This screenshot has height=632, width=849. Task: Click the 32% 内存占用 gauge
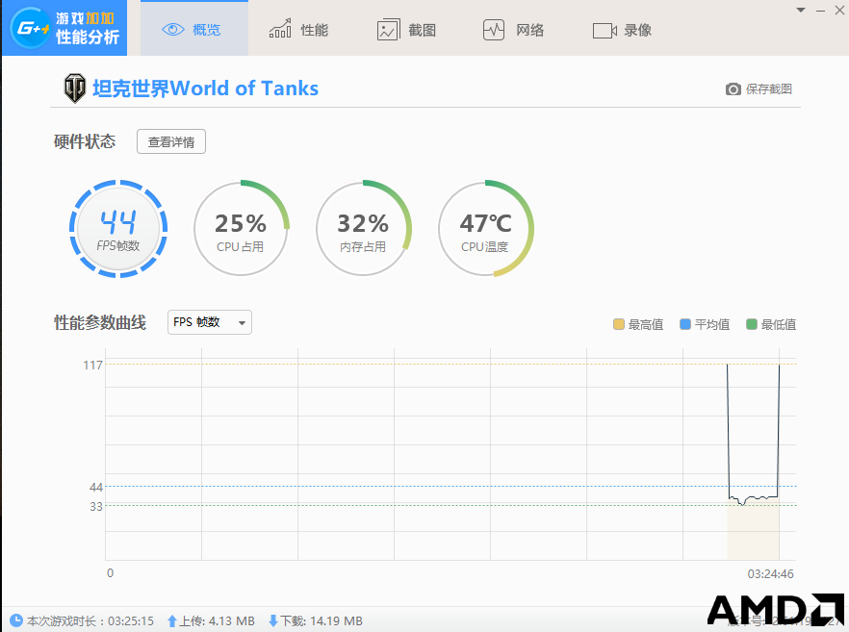pyautogui.click(x=363, y=228)
